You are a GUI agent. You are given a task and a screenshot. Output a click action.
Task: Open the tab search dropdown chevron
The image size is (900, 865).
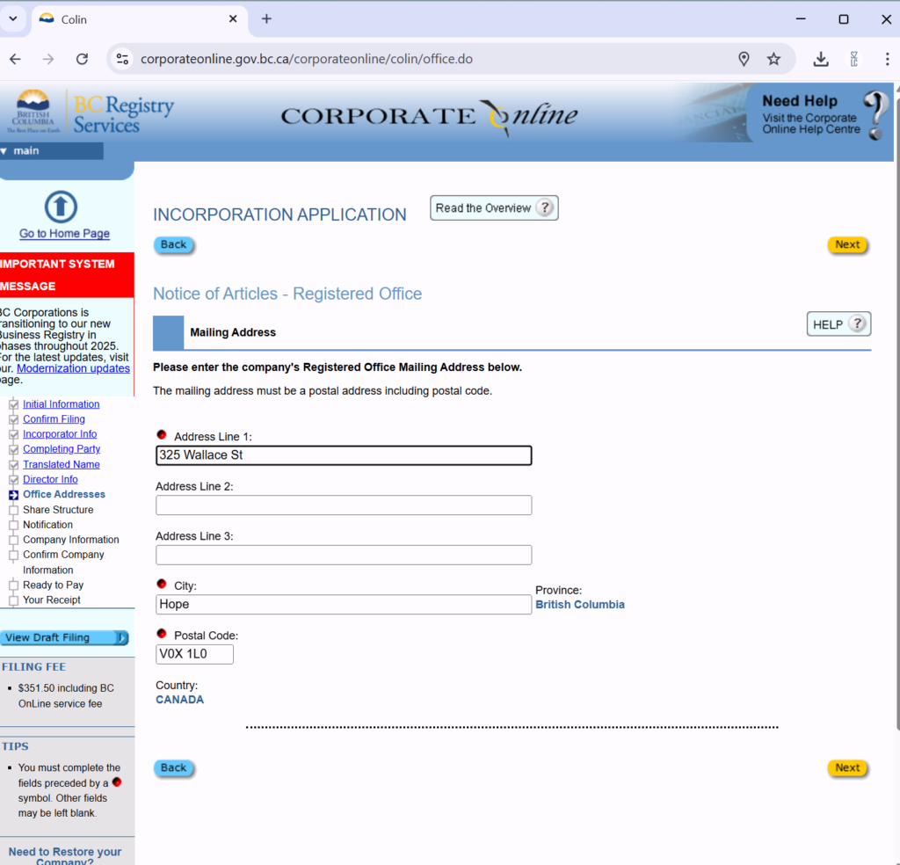point(13,18)
